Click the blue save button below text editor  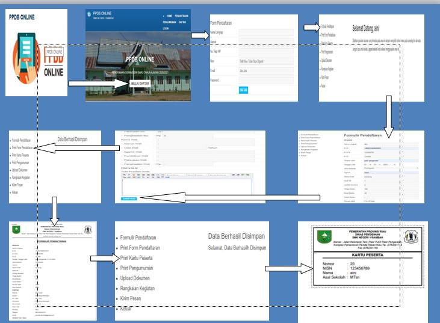tap(129, 198)
